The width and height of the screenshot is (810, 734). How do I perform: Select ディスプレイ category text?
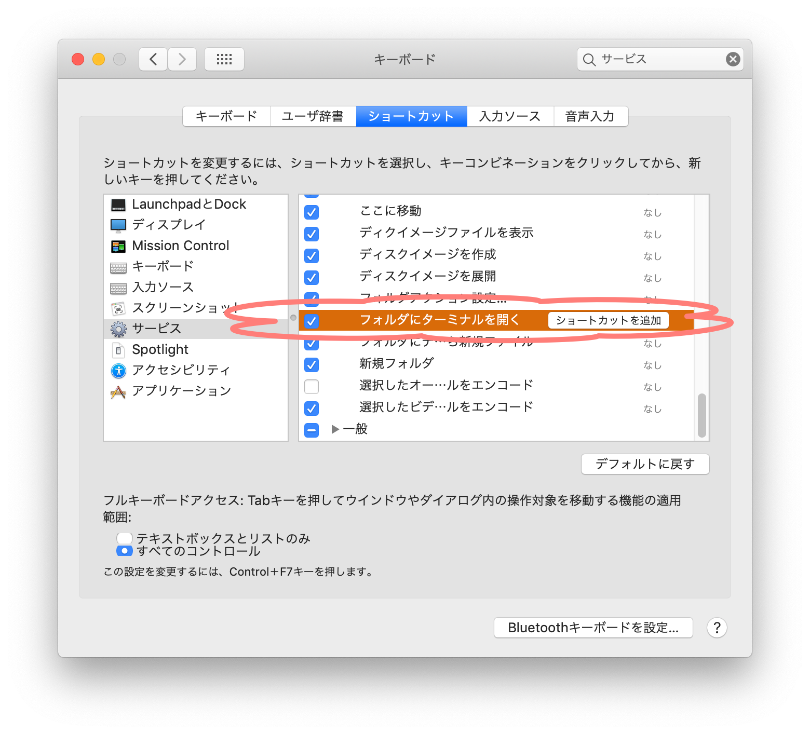click(169, 225)
